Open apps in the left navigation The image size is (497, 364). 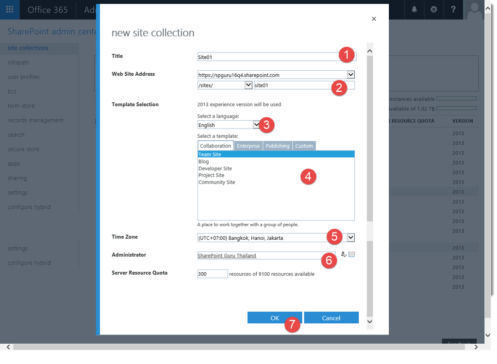(x=14, y=164)
